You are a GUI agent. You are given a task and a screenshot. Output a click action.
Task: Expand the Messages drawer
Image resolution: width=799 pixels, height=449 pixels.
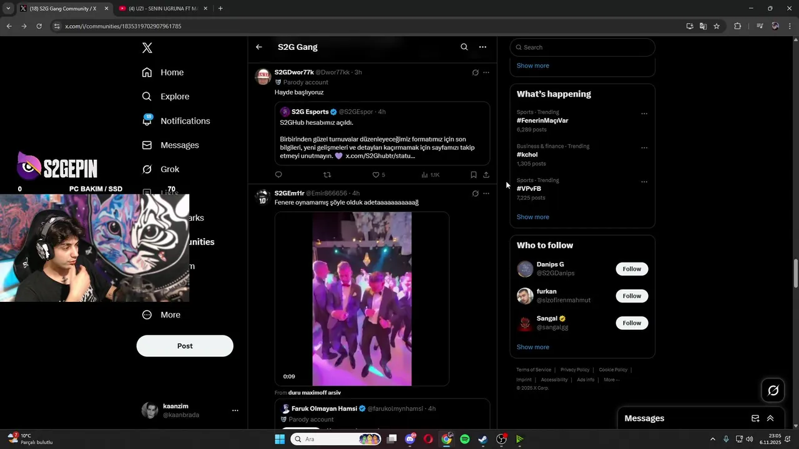click(770, 418)
